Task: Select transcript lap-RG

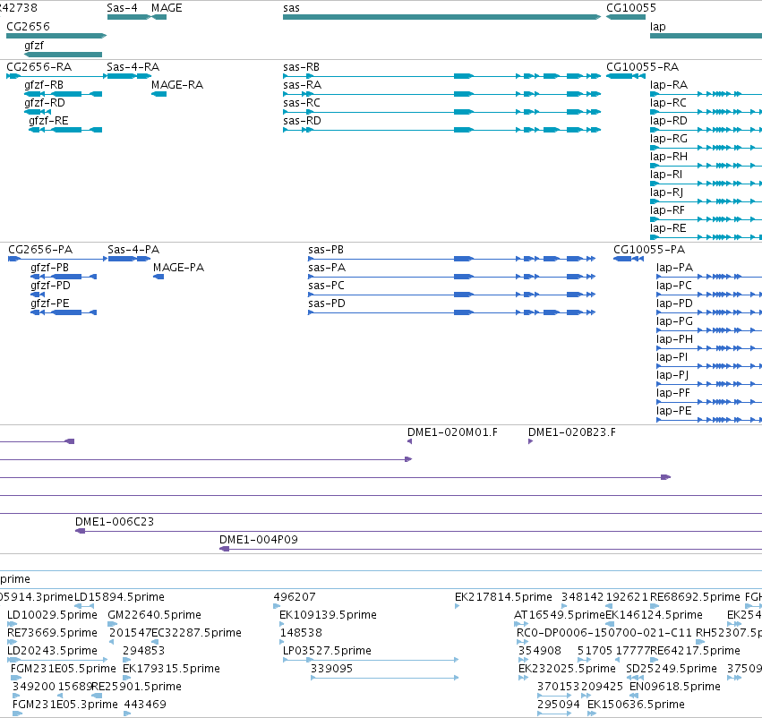Action: pos(706,148)
